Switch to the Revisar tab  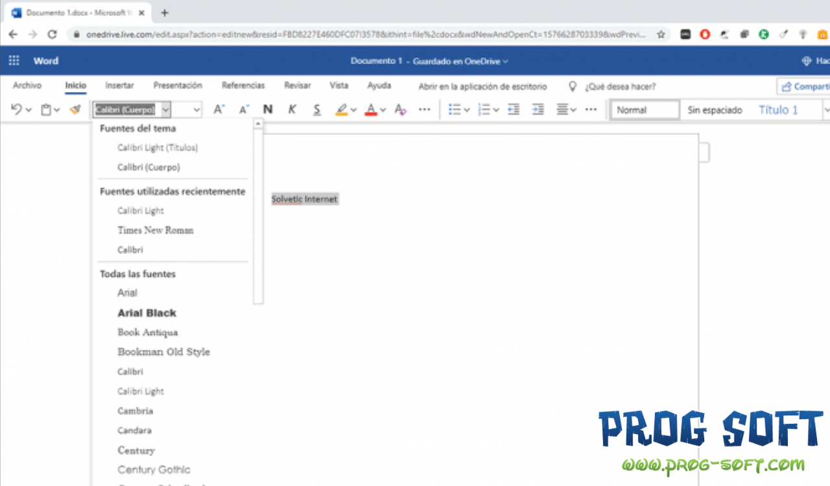tap(298, 86)
